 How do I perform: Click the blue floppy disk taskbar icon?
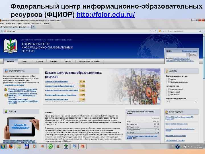(x=27, y=146)
